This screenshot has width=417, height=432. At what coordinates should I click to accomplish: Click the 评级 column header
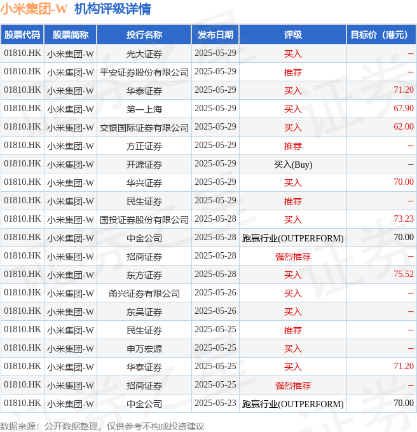[292, 35]
